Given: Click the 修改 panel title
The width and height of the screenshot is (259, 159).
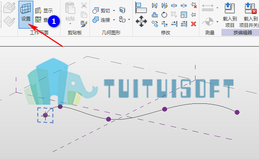Looking at the screenshot, I should pyautogui.click(x=166, y=32).
